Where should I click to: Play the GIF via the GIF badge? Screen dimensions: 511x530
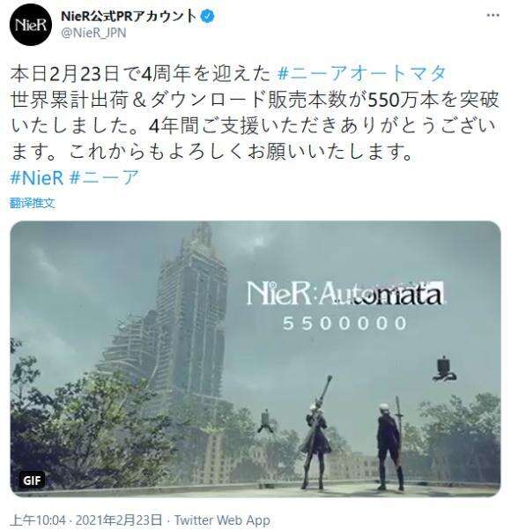pos(32,480)
